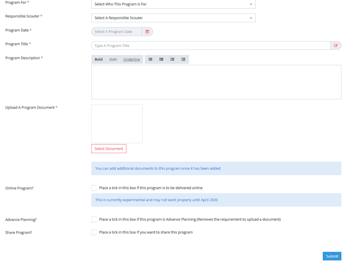346x263 pixels.
Task: Open the calendar date picker icon
Action: pyautogui.click(x=147, y=32)
